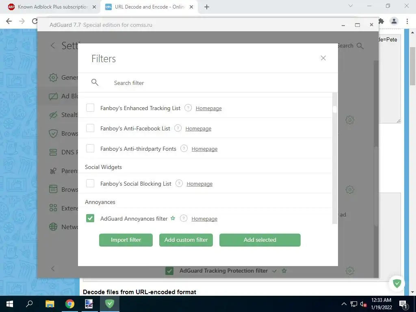The height and width of the screenshot is (312, 416).
Task: Uncheck AdGuard Tracking Protection filter checkbox
Action: point(169,271)
